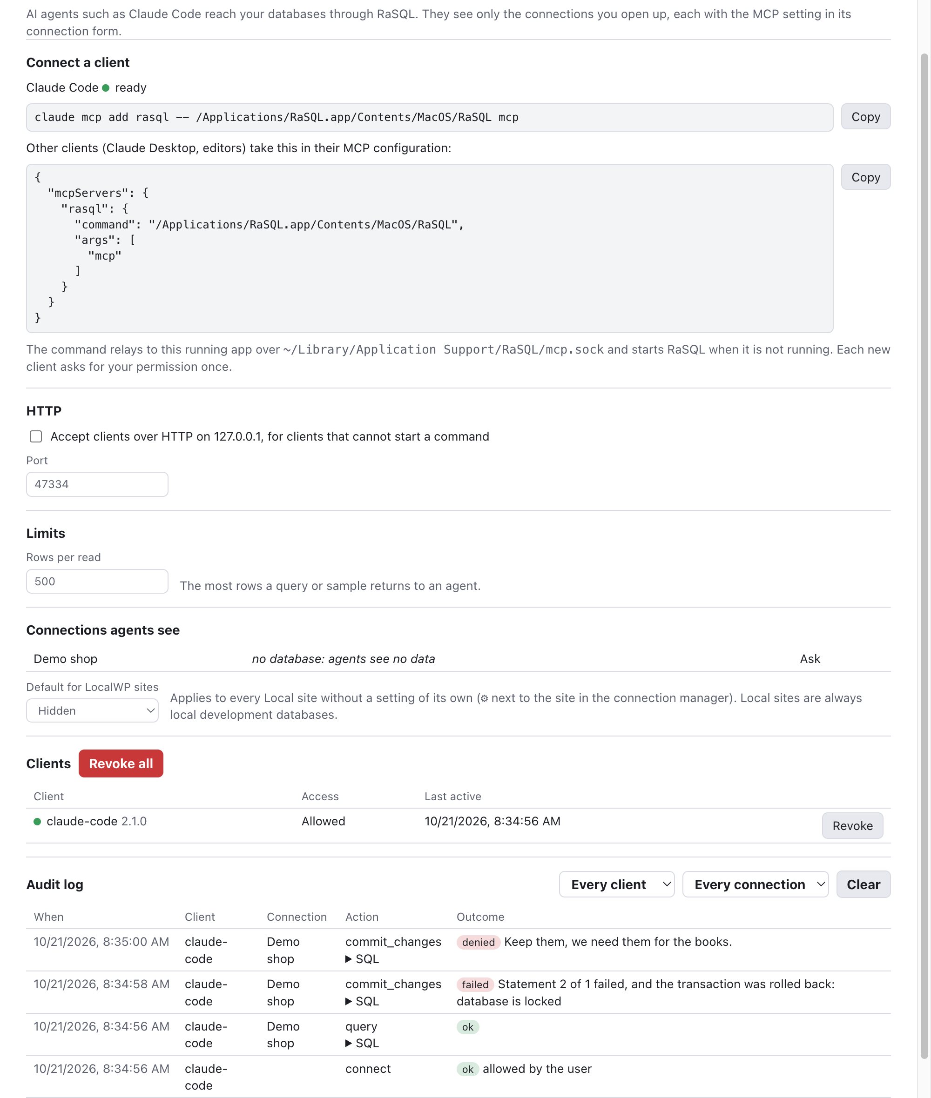Click ok badge beside allowed by the user

468,1069
